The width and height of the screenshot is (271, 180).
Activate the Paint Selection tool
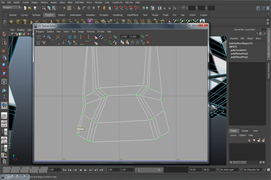tap(4, 50)
